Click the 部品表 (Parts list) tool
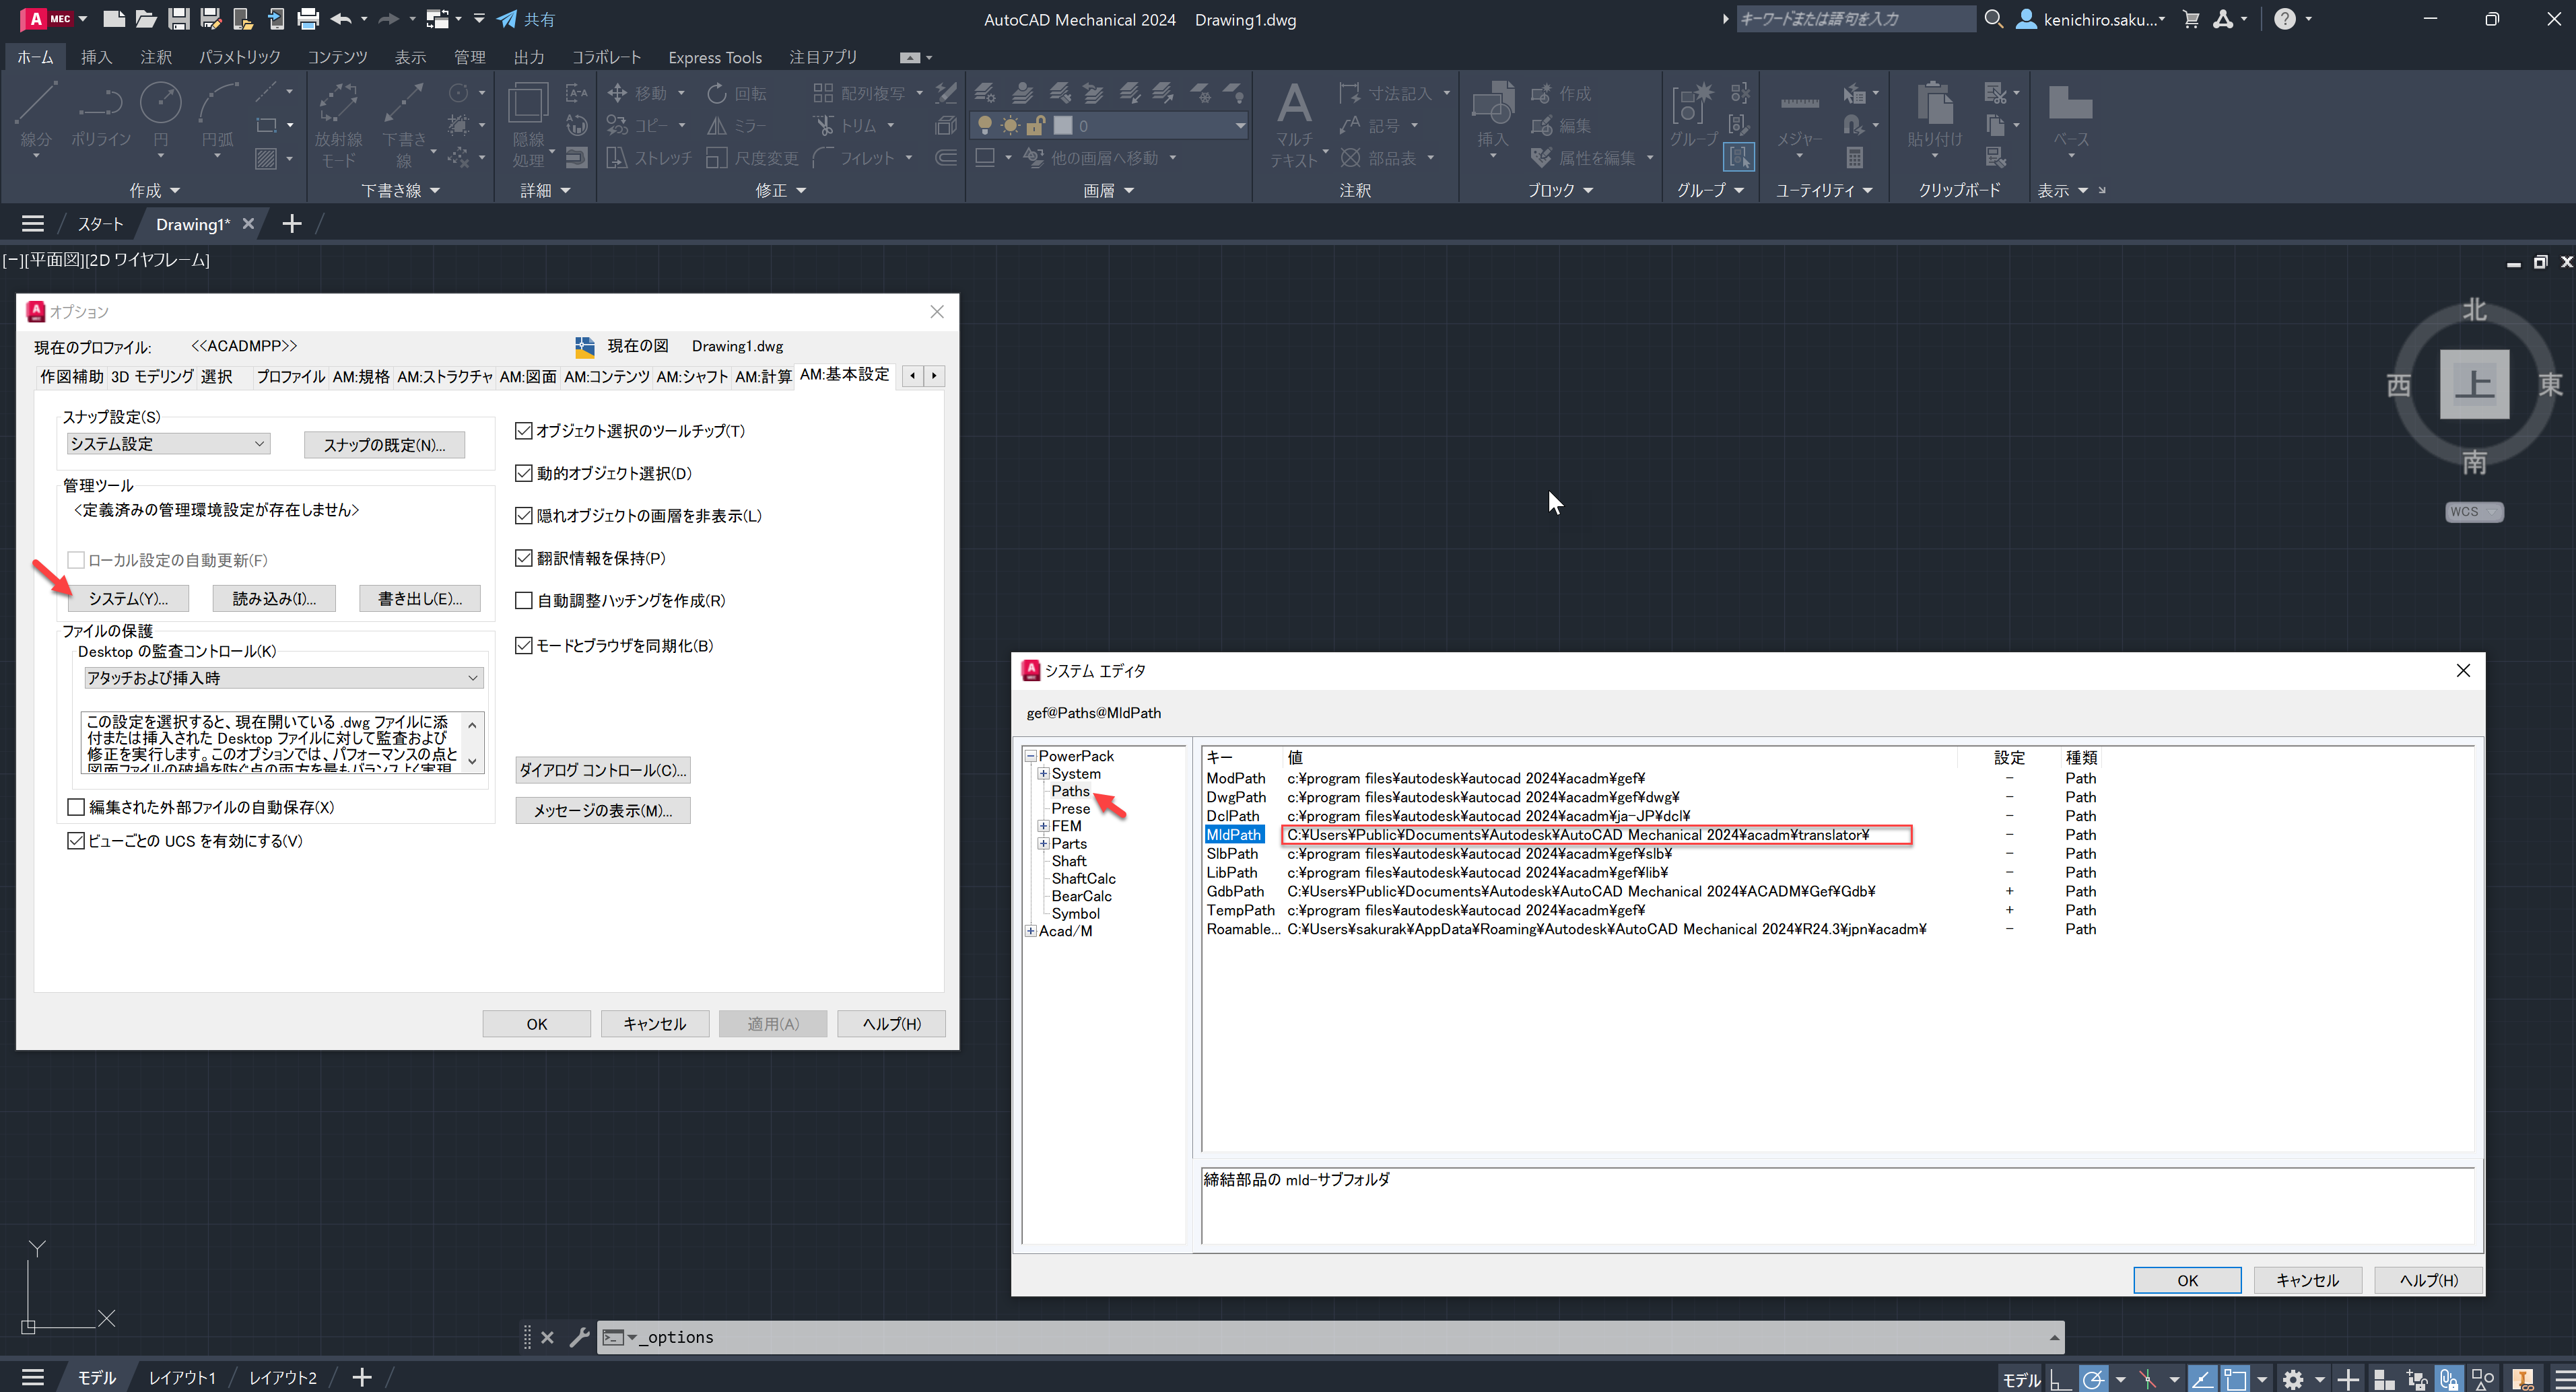 pos(1378,158)
